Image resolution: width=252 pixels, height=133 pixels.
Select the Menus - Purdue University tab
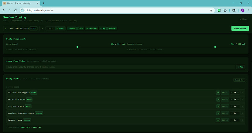pyautogui.click(x=21, y=3)
